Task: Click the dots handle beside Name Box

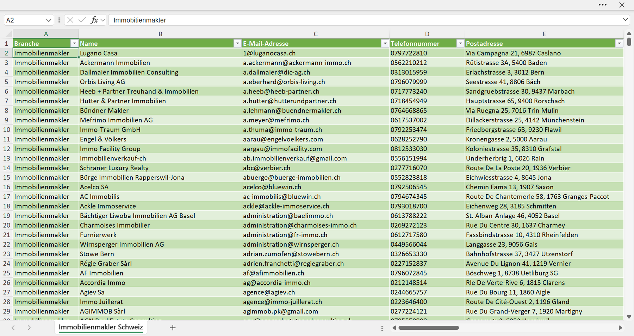Action: pos(59,20)
